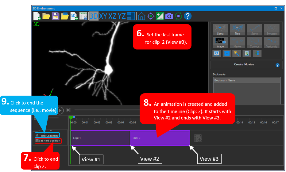Select Clip: 1 on the timeline
Screen dimensions: 286x172
point(100,138)
